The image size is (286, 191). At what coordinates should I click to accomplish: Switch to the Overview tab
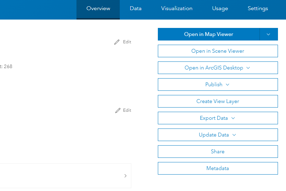98,8
